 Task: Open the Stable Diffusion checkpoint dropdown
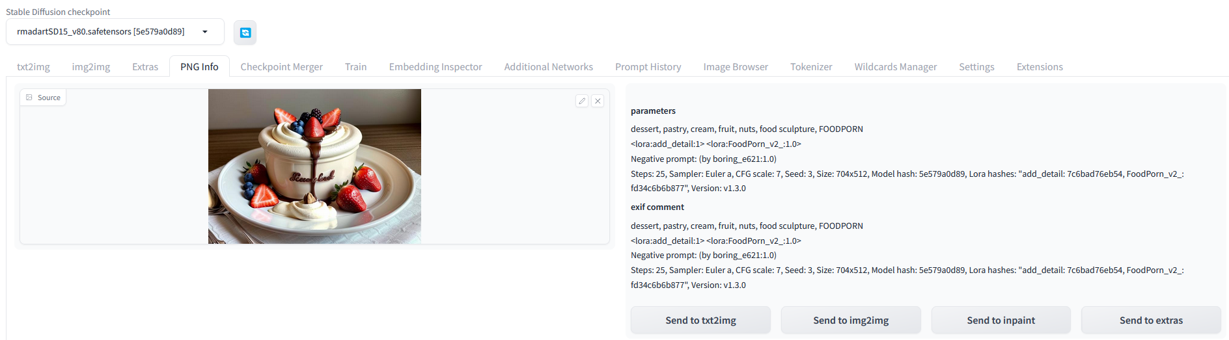point(115,32)
